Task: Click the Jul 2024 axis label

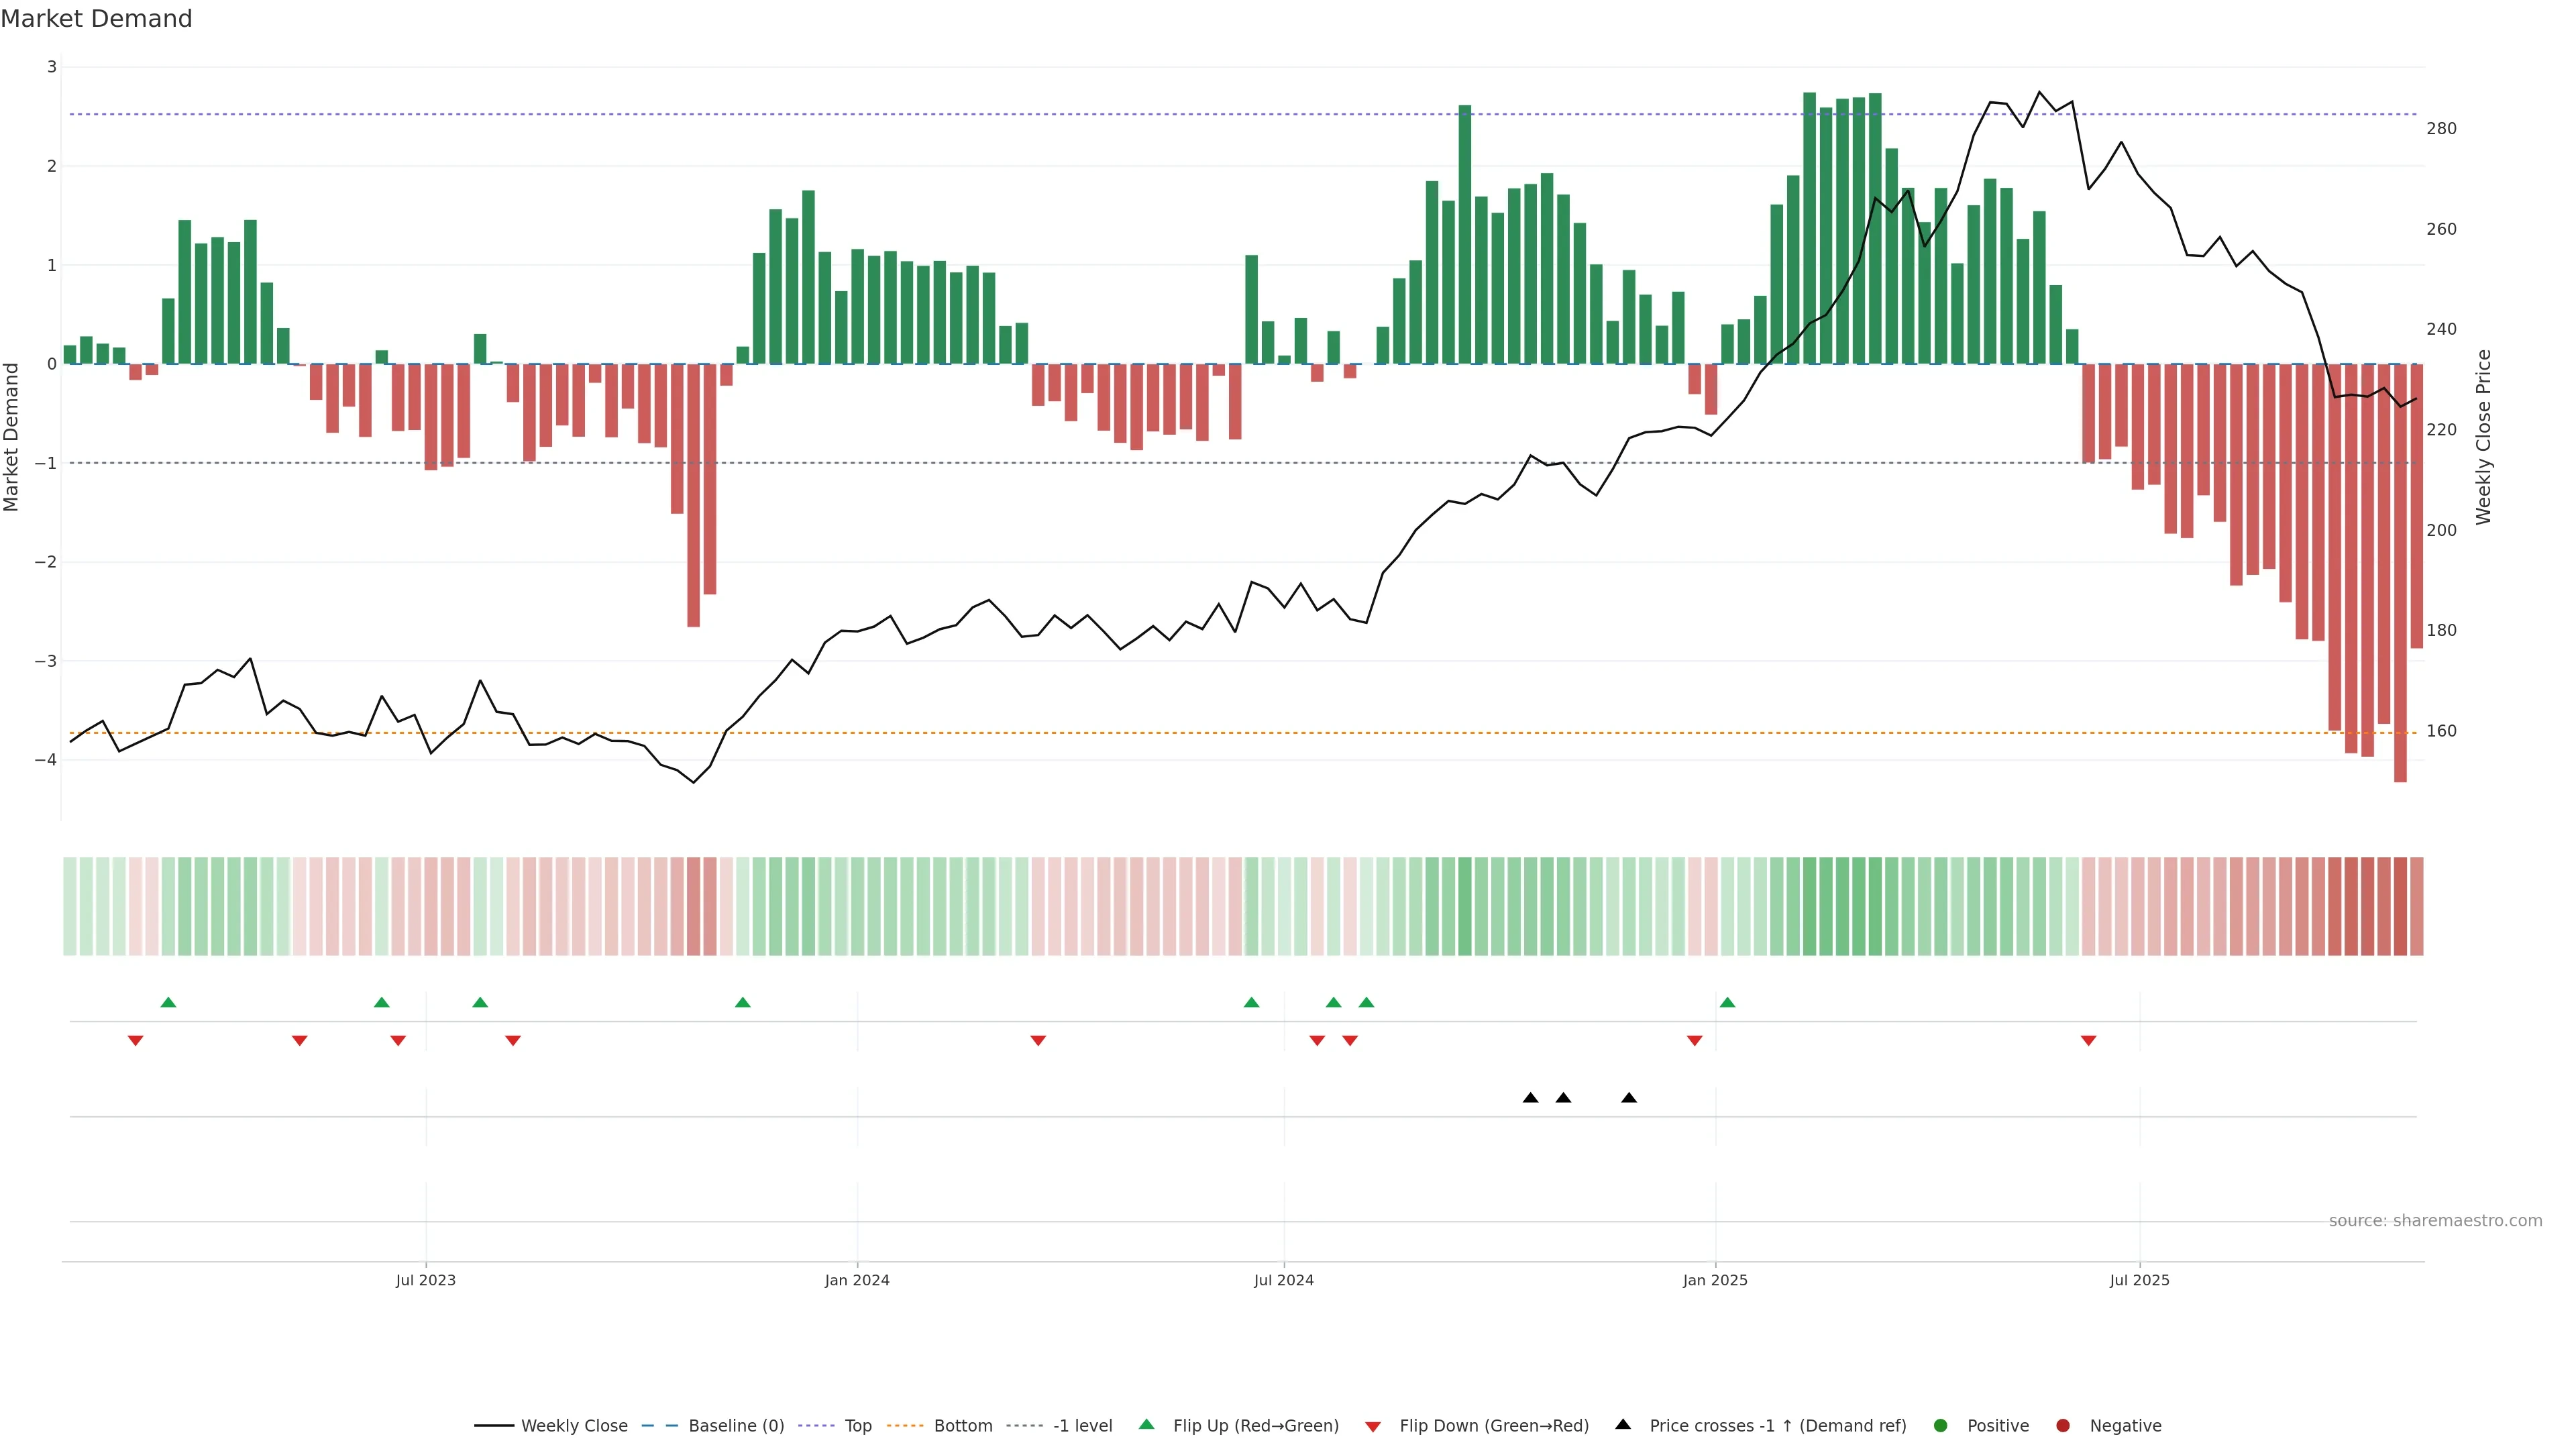Action: pyautogui.click(x=1283, y=1280)
